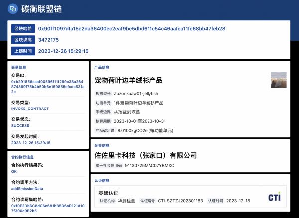Select the OK contract result code
The height and width of the screenshot is (218, 299).
pyautogui.click(x=14, y=172)
